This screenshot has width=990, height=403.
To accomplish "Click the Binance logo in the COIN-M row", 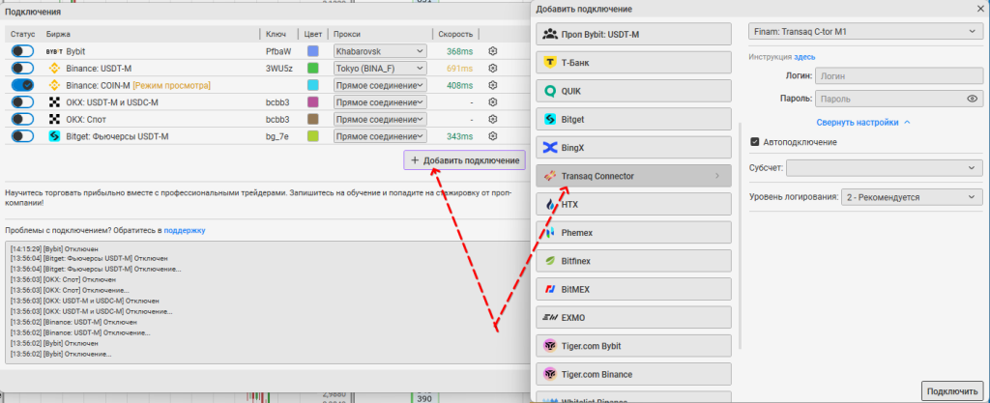I will 54,85.
